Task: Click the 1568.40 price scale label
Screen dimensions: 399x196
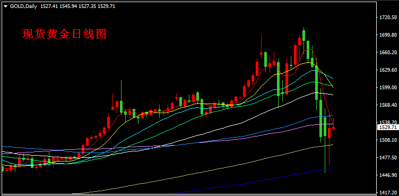Action: [x=388, y=105]
